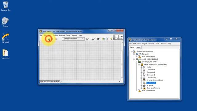This screenshot has width=197, height=111.
Task: Open the Recycle Bin desktop icon
Action: [x=6, y=6]
